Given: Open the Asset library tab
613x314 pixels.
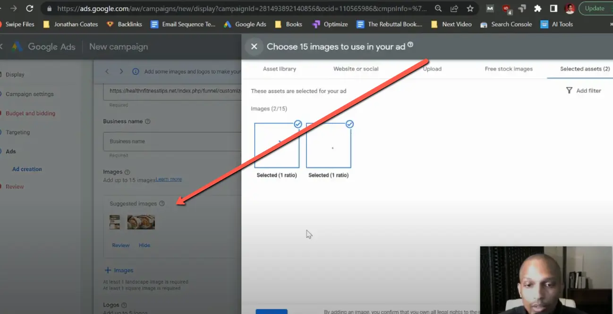Looking at the screenshot, I should pos(279,69).
